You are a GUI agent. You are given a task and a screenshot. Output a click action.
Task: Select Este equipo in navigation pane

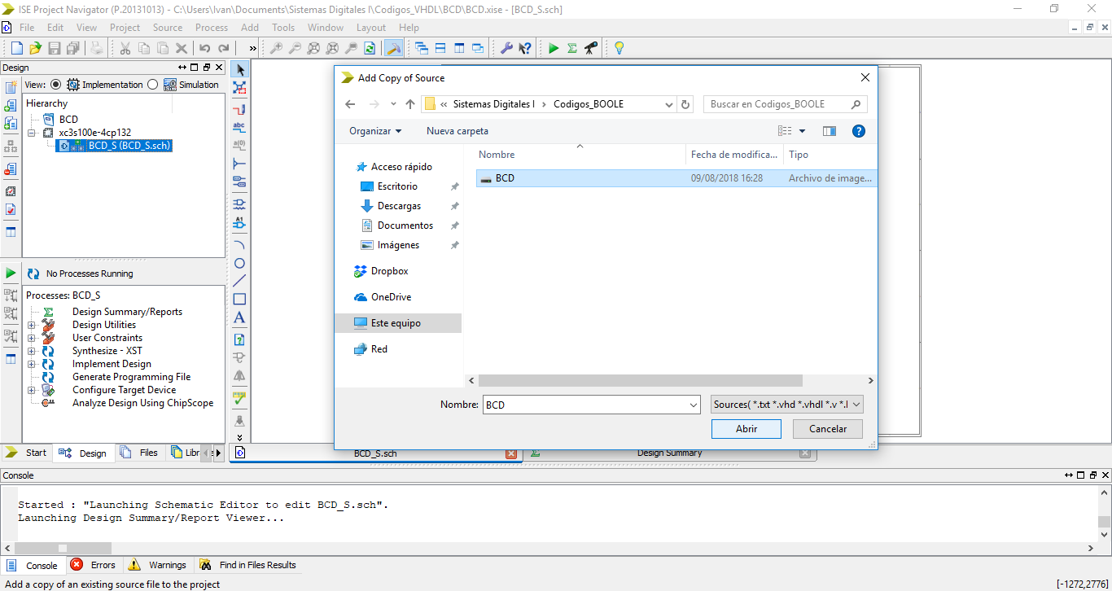click(x=398, y=323)
